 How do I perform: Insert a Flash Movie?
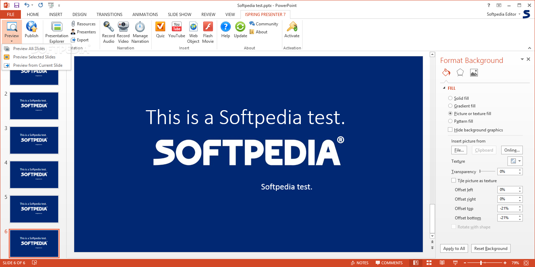tap(208, 32)
